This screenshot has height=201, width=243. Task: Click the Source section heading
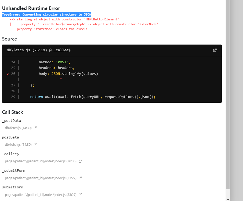[x=9, y=39]
